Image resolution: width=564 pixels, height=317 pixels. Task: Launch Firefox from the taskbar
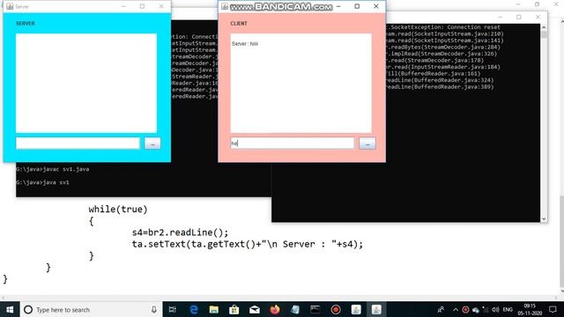click(275, 309)
